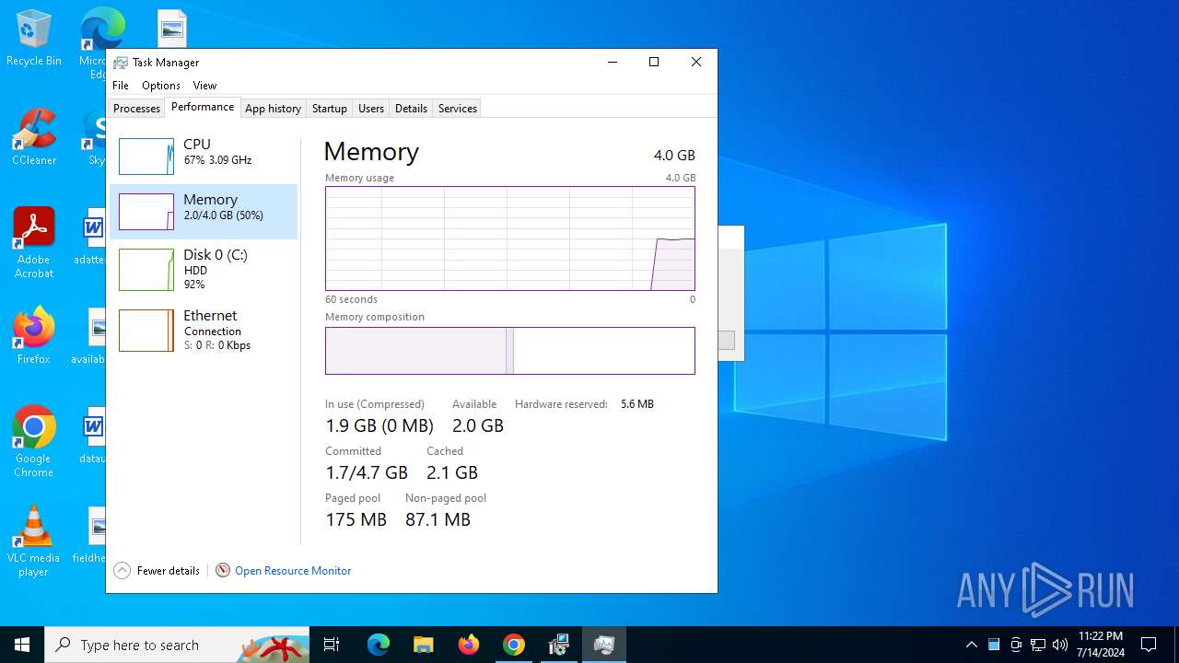Select the VLC media player desktop icon
Viewport: 1179px width, 663px height.
point(34,541)
